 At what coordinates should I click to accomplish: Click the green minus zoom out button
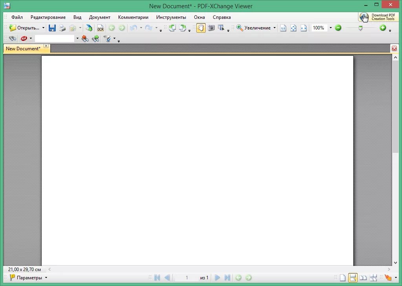(x=338, y=28)
